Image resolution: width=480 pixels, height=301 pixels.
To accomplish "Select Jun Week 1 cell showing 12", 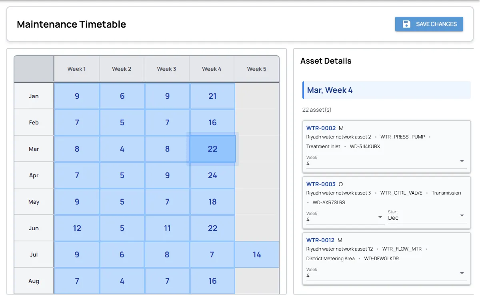I will click(77, 228).
